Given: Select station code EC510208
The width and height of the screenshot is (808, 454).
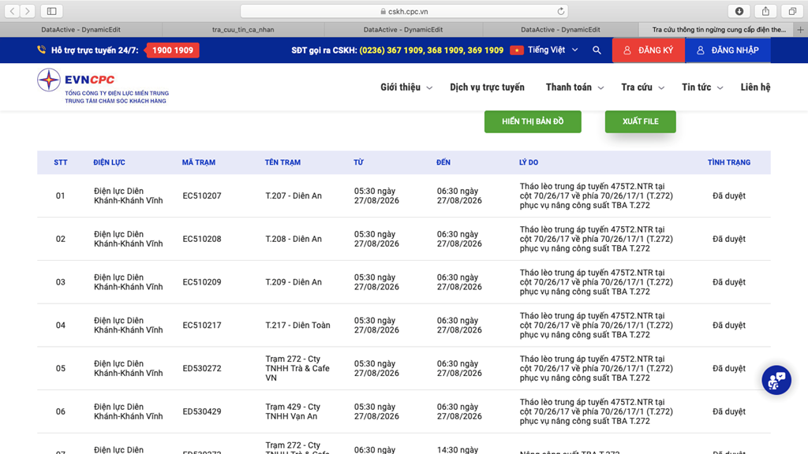Looking at the screenshot, I should click(202, 239).
